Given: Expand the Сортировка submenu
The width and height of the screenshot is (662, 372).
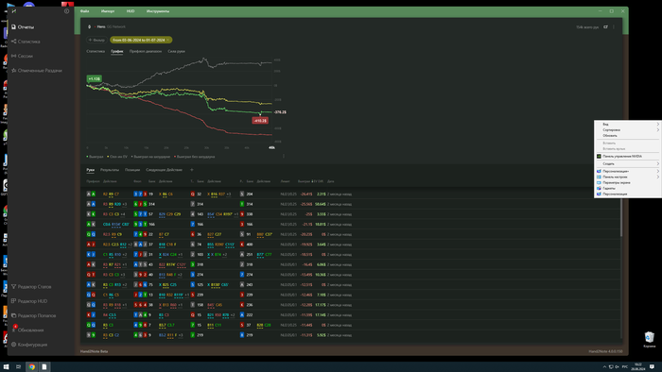Looking at the screenshot, I should [628, 129].
